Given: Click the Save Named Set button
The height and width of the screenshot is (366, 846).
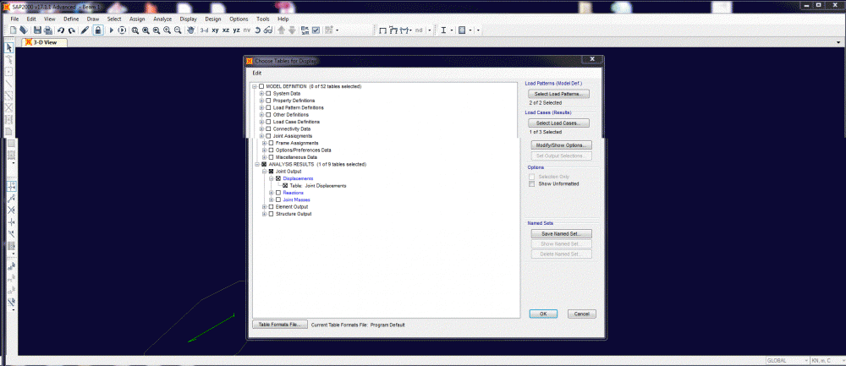Looking at the screenshot, I should pos(559,234).
